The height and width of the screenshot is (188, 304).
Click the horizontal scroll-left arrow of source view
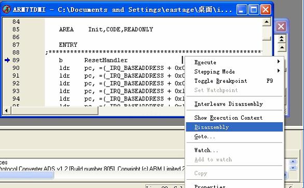6,111
